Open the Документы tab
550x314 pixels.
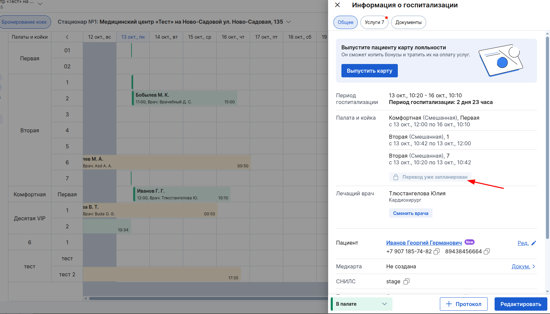[x=408, y=22]
